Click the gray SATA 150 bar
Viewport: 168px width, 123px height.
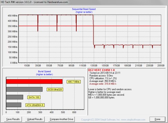(15, 97)
